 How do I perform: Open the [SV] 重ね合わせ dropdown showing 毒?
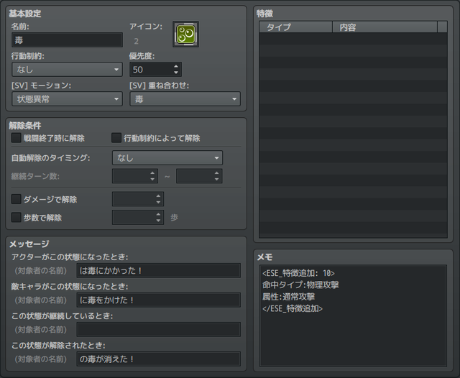point(185,99)
